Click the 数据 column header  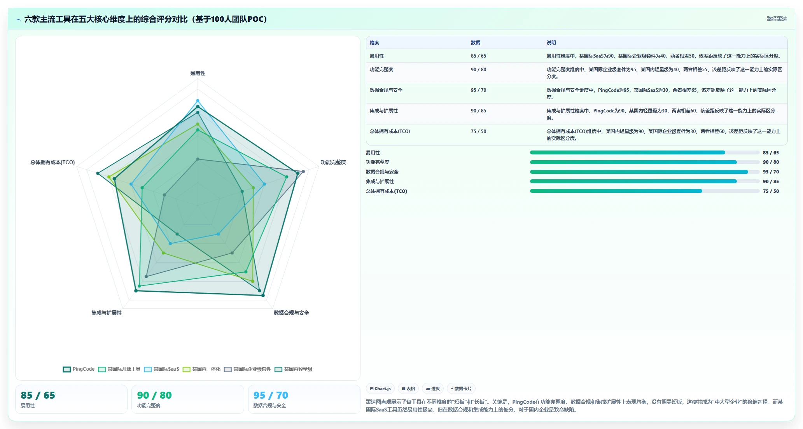[x=476, y=43]
